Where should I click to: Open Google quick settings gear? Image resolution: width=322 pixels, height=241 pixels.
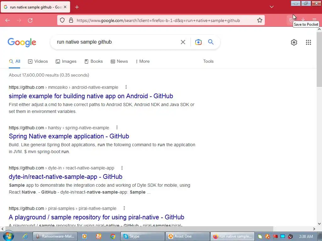tap(294, 42)
